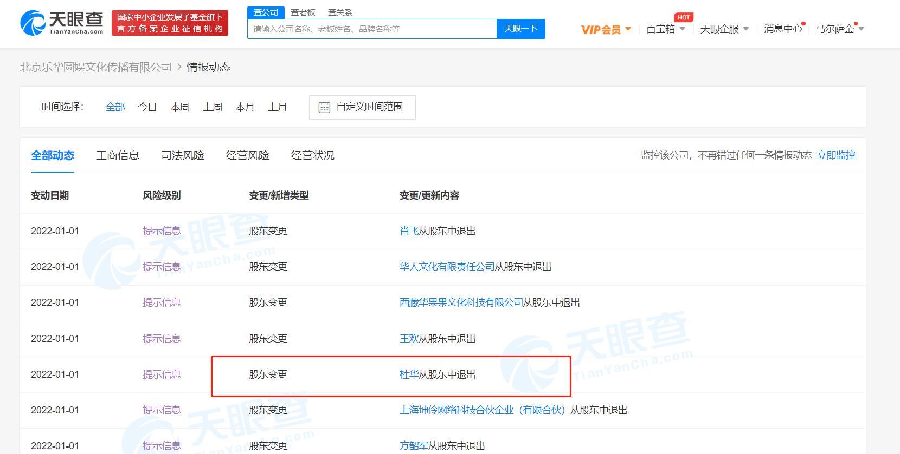
Task: Click 提示信息 in the 肖飞 row
Action: [162, 231]
